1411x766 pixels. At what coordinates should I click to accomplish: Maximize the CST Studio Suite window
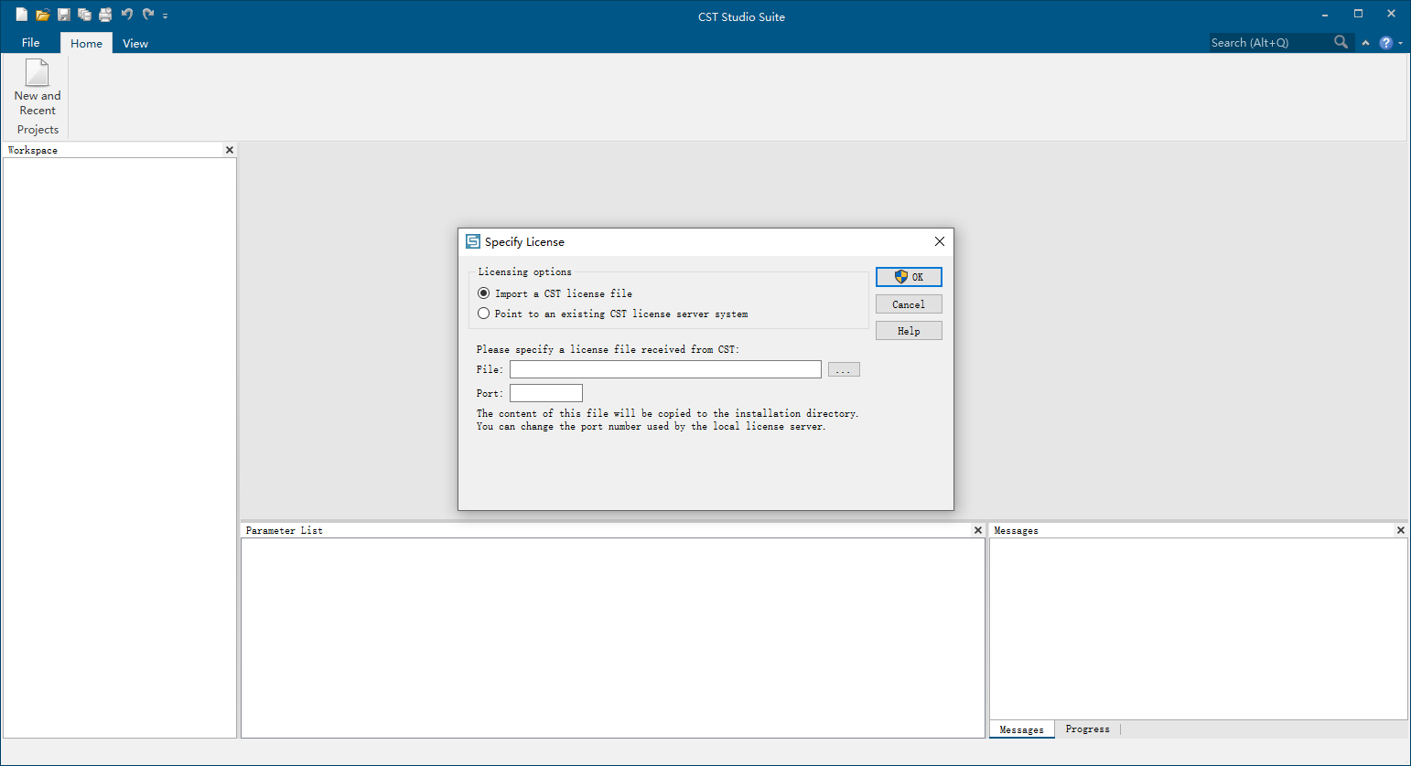point(1359,15)
